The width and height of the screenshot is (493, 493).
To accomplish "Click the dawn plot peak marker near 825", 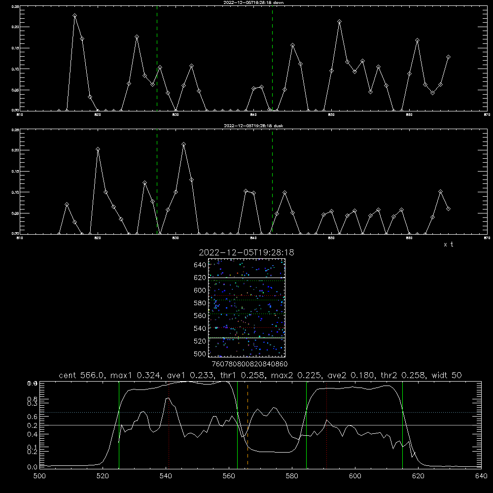I will click(137, 37).
